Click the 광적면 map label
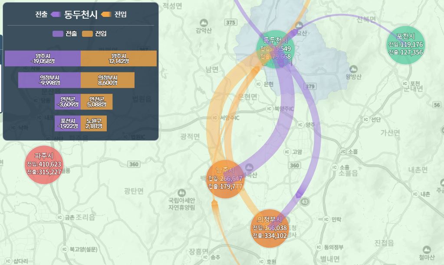This screenshot has height=265, width=444. [x=190, y=137]
